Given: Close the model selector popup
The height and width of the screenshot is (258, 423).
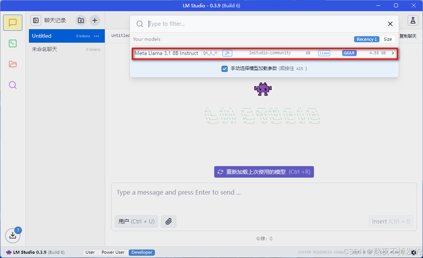Looking at the screenshot, I should pyautogui.click(x=390, y=24).
